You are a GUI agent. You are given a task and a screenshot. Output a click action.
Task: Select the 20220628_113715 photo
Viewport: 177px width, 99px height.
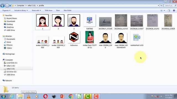(x=121, y=22)
